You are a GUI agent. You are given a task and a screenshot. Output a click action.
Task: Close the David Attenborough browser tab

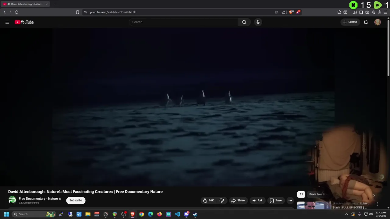[x=46, y=4]
